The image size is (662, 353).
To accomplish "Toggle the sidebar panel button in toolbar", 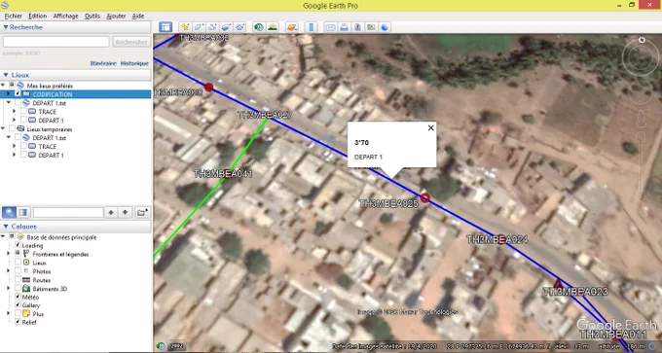I will pos(165,27).
